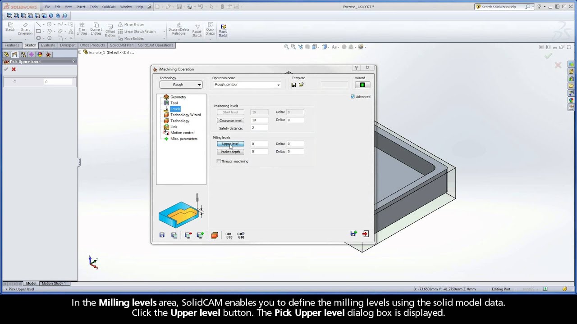Screen dimensions: 577x324
Task: Click the Save template disk icon
Action: [x=293, y=85]
